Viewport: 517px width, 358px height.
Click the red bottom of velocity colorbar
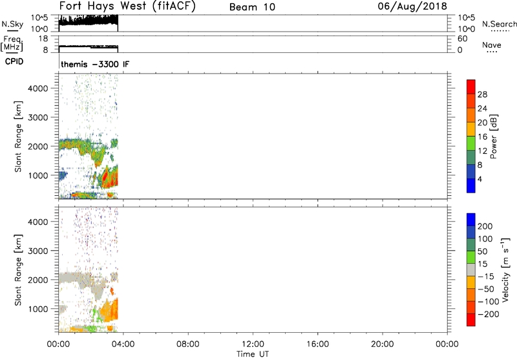point(471,320)
